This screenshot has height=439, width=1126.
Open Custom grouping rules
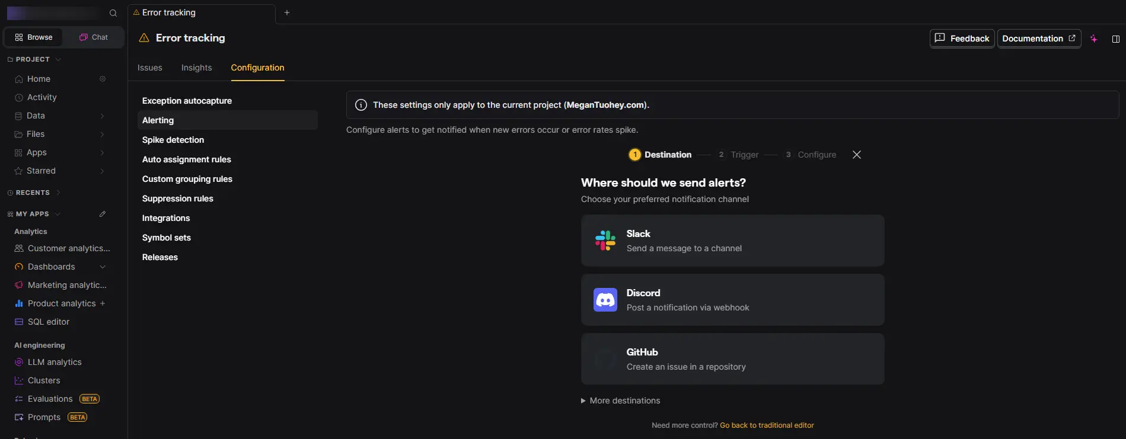pos(228,179)
